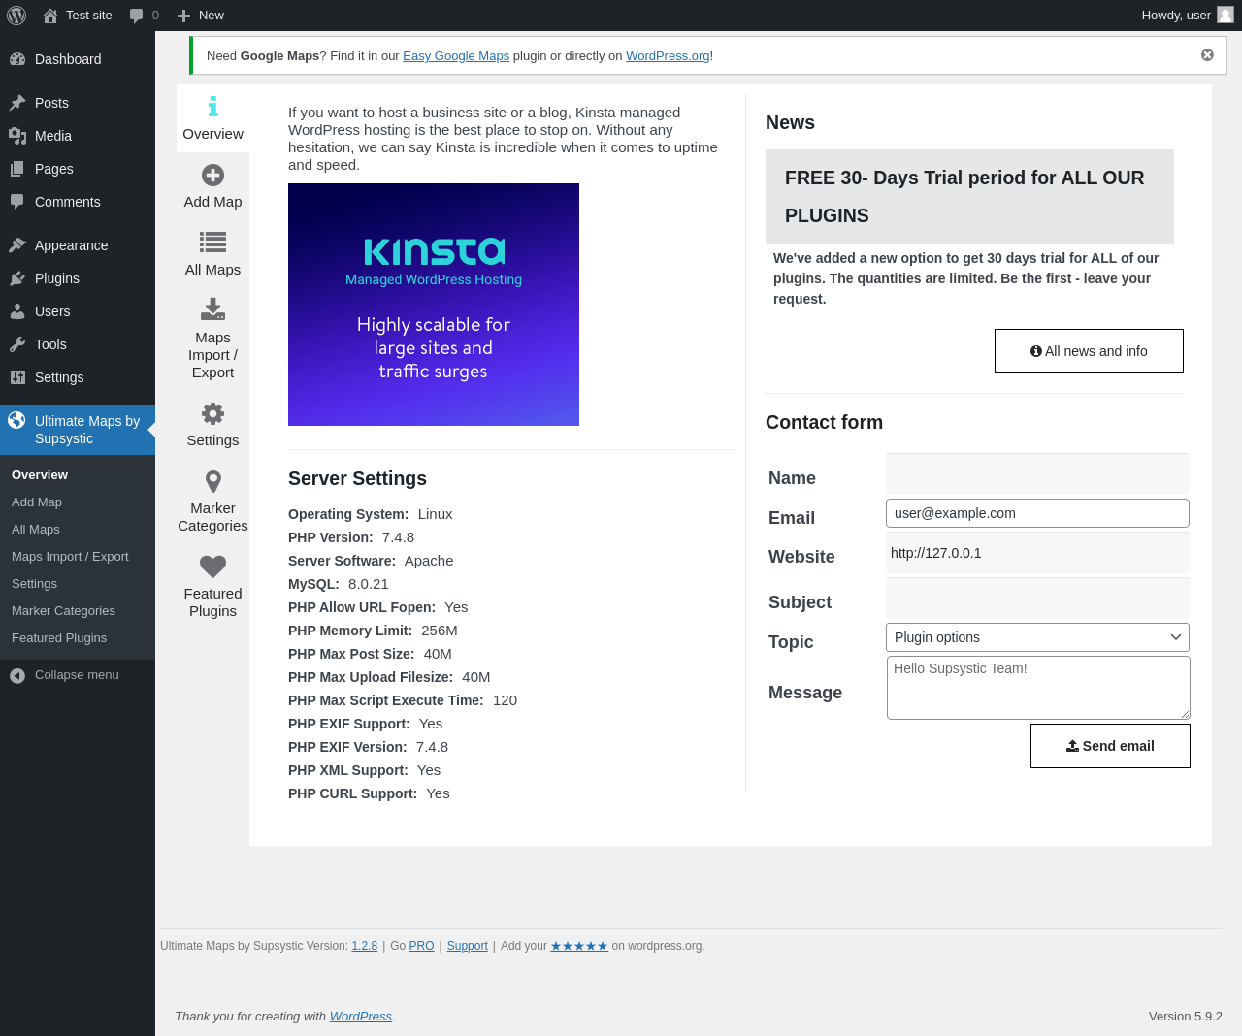The image size is (1242, 1036).
Task: Click the Send email button
Action: tap(1110, 746)
